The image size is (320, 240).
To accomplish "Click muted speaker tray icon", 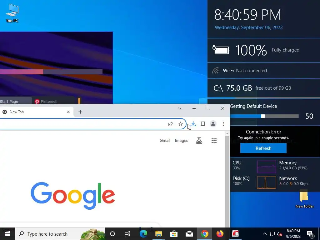I will pos(279,234).
